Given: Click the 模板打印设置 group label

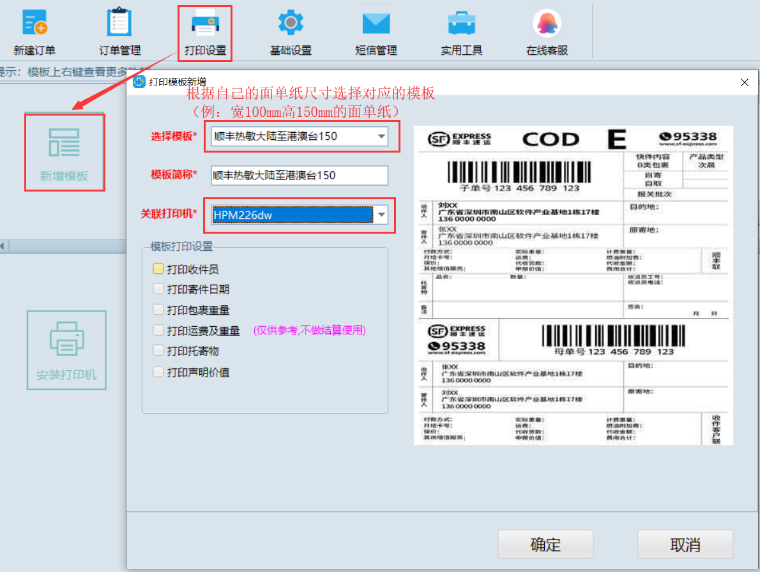Looking at the screenshot, I should [181, 246].
